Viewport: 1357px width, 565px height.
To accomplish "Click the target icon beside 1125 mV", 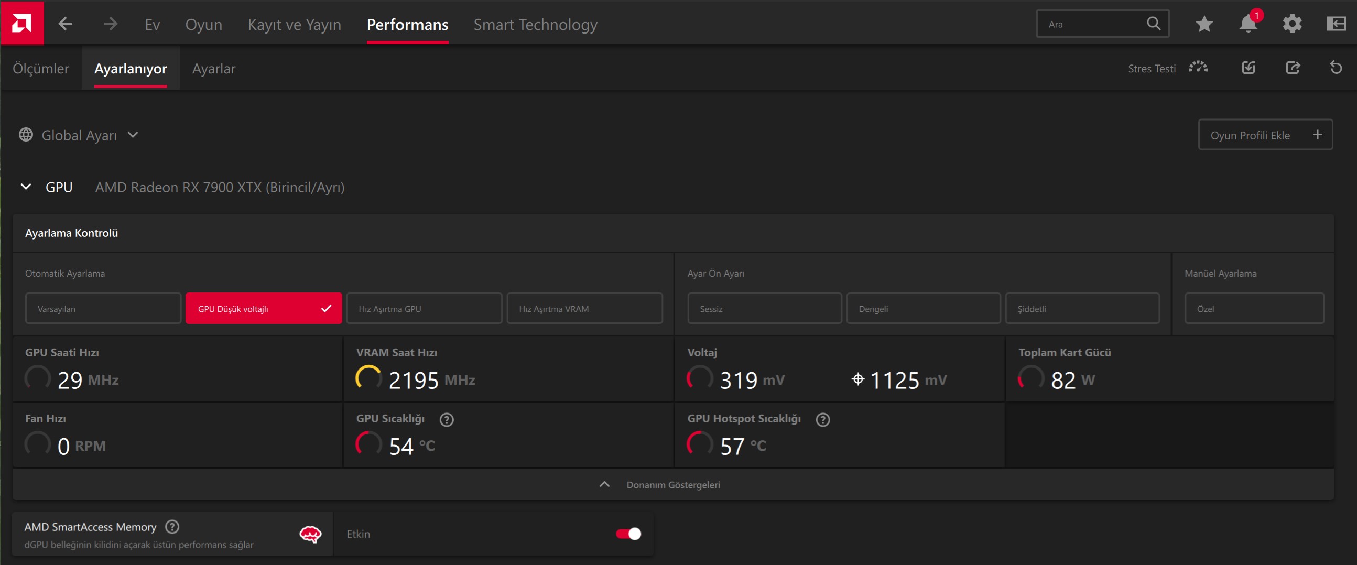I will pos(857,378).
